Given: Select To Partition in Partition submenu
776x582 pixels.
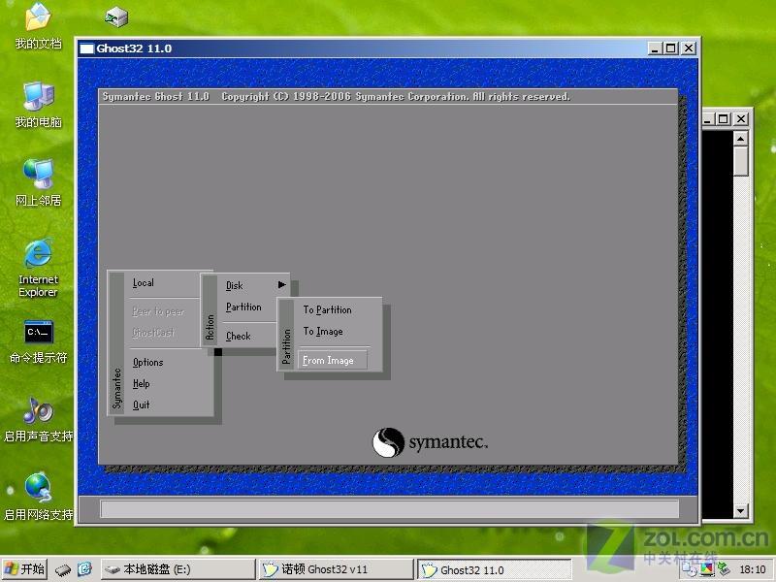Looking at the screenshot, I should pyautogui.click(x=328, y=309).
